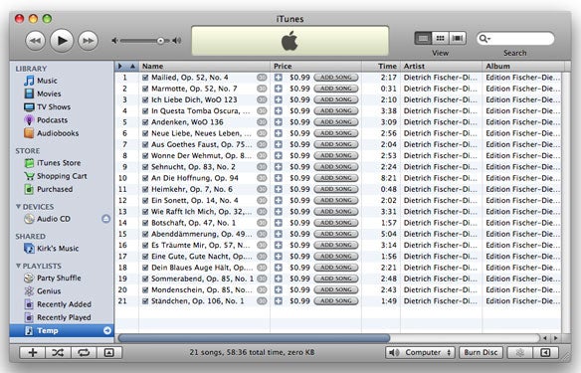Click the Genius button at bottom right
Screen dimensions: 581x373
pyautogui.click(x=519, y=353)
